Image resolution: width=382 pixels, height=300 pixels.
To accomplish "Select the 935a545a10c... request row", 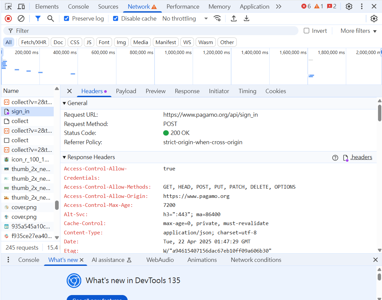I will (27, 226).
